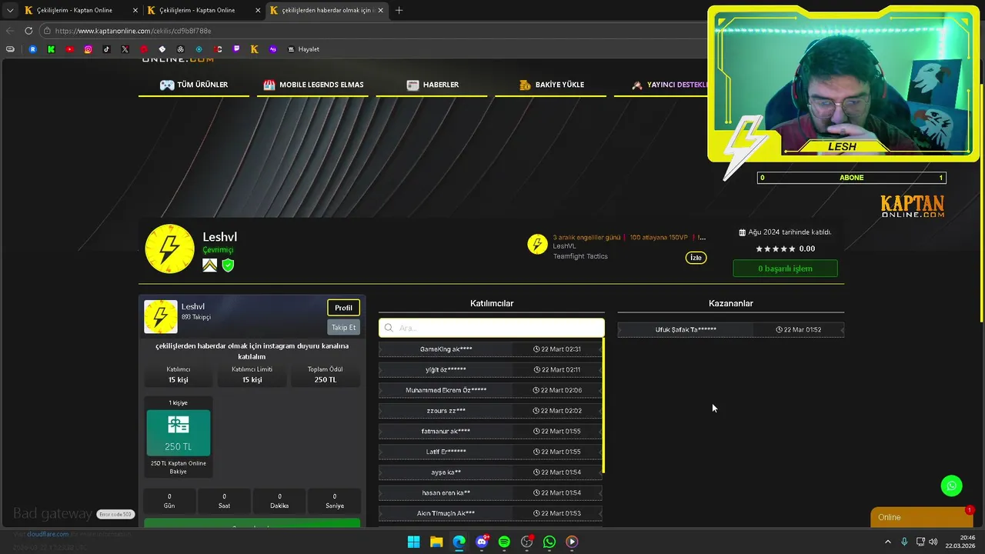Select participant hasan eren ka**

pos(491,492)
